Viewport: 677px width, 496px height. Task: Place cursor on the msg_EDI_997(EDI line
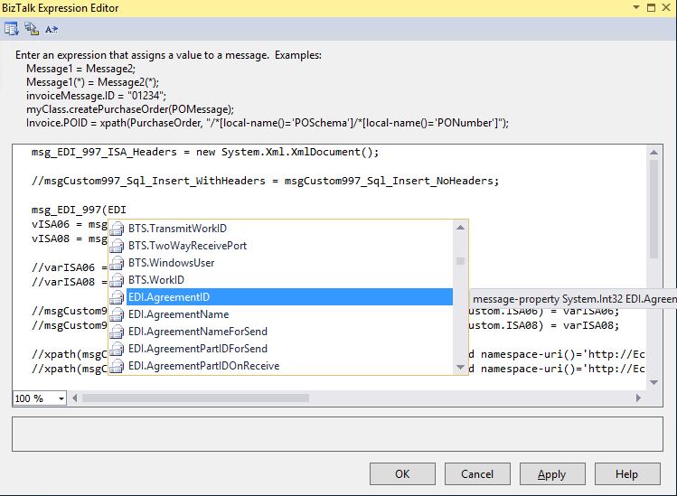coord(79,210)
